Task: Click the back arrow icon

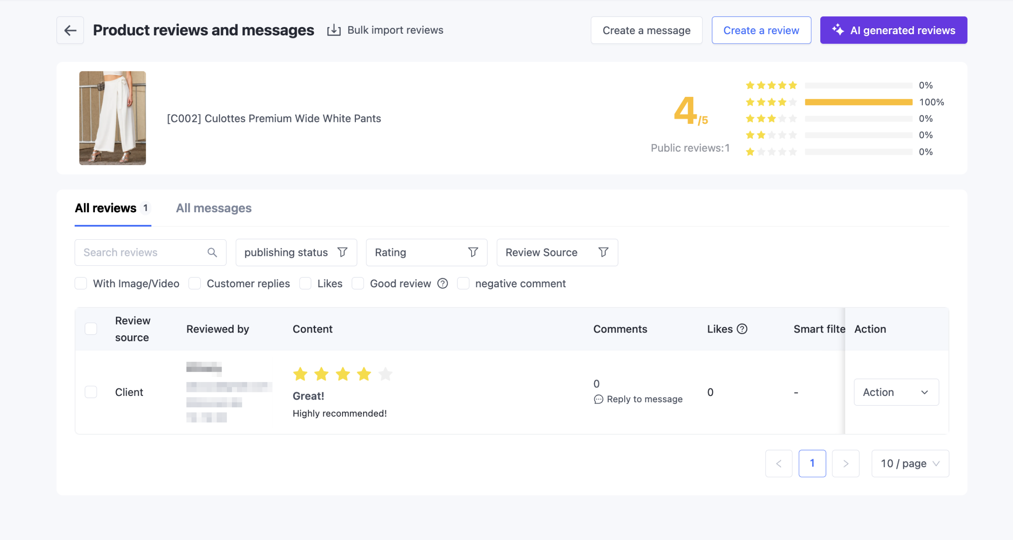Action: click(70, 30)
